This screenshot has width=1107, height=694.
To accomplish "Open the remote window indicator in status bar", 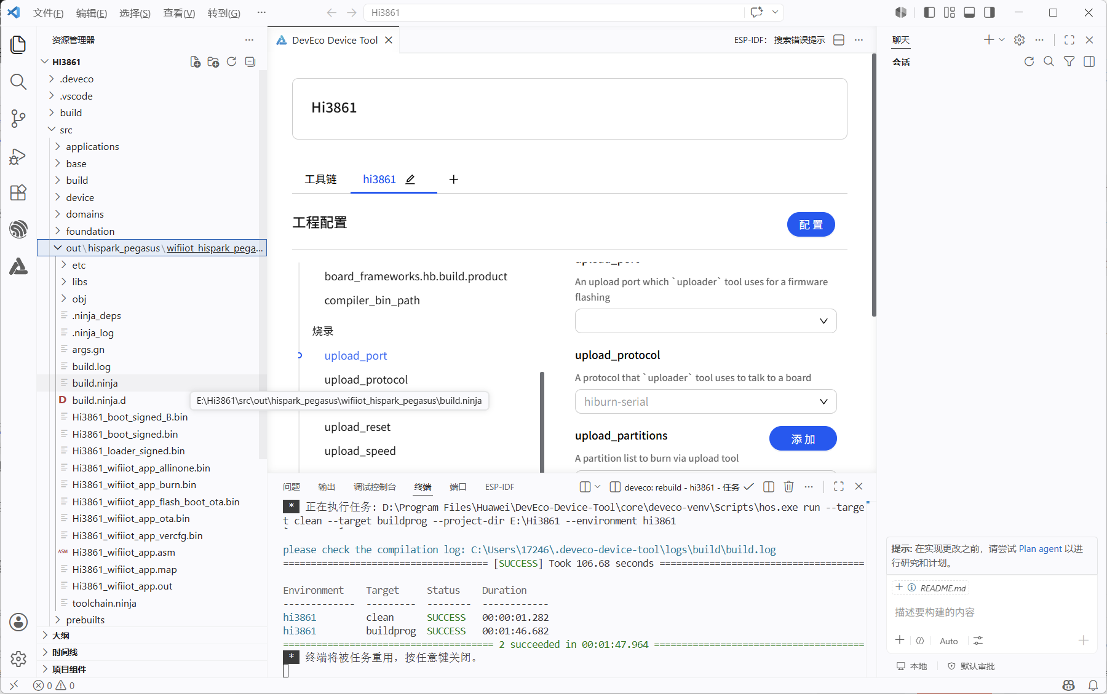I will pyautogui.click(x=14, y=685).
